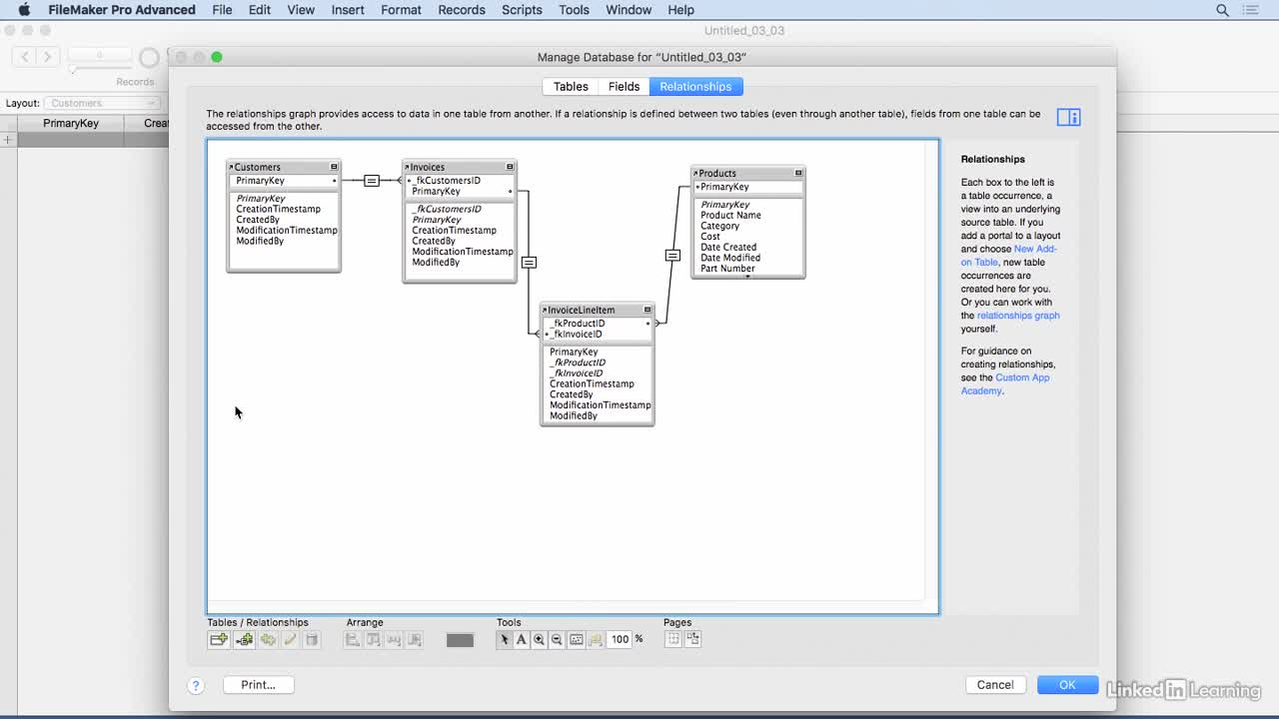
Task: Open the Records menu
Action: [x=462, y=10]
